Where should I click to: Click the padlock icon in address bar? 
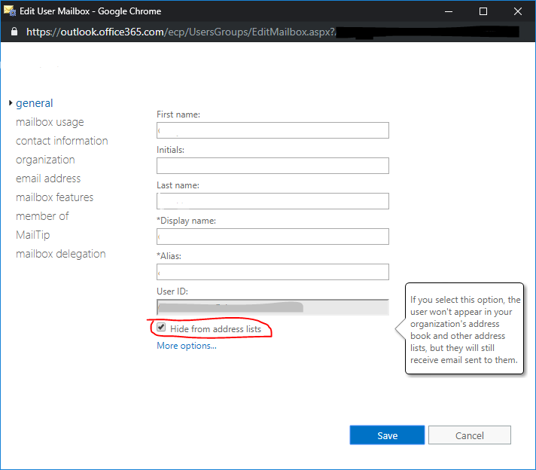click(x=14, y=32)
